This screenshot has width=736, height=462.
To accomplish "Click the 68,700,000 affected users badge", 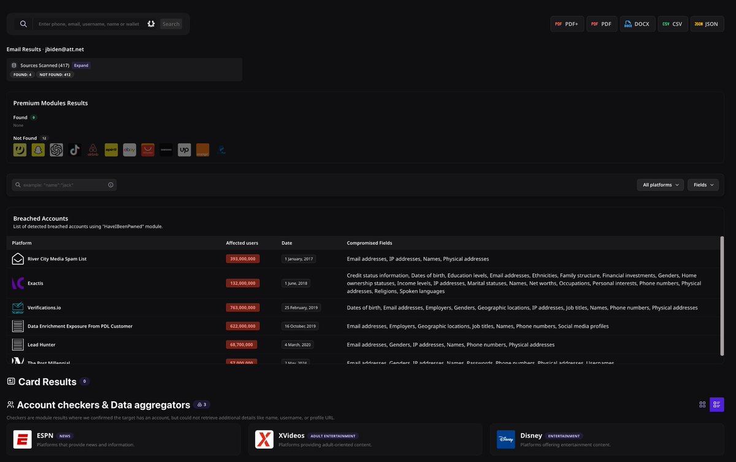I will click(241, 345).
